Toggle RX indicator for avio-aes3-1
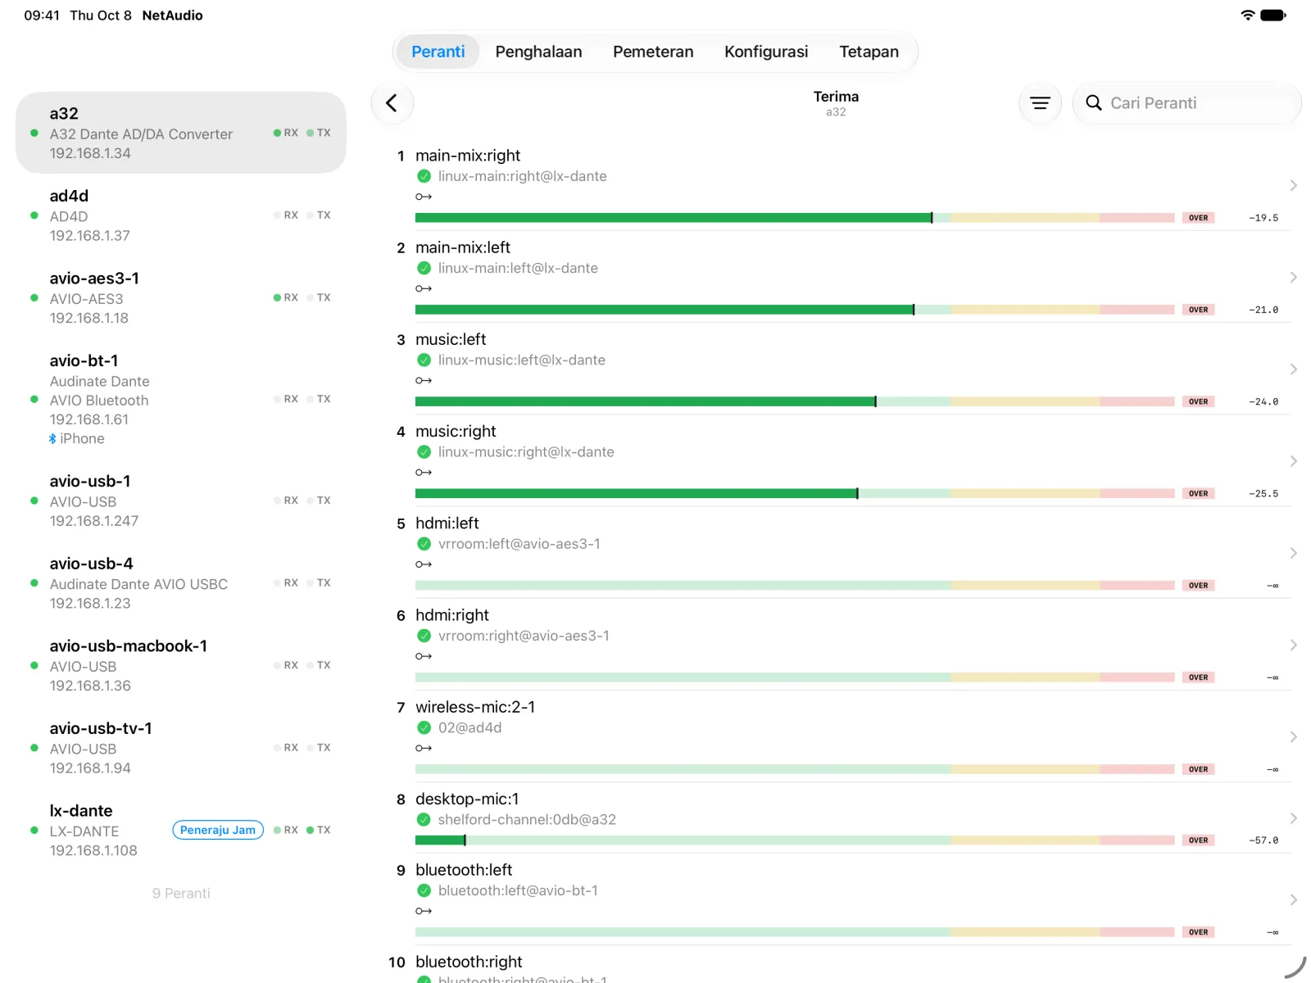Viewport: 1311px width, 983px height. point(286,297)
